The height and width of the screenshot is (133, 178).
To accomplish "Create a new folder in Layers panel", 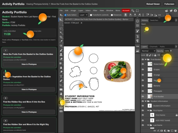I will [x=168, y=131].
